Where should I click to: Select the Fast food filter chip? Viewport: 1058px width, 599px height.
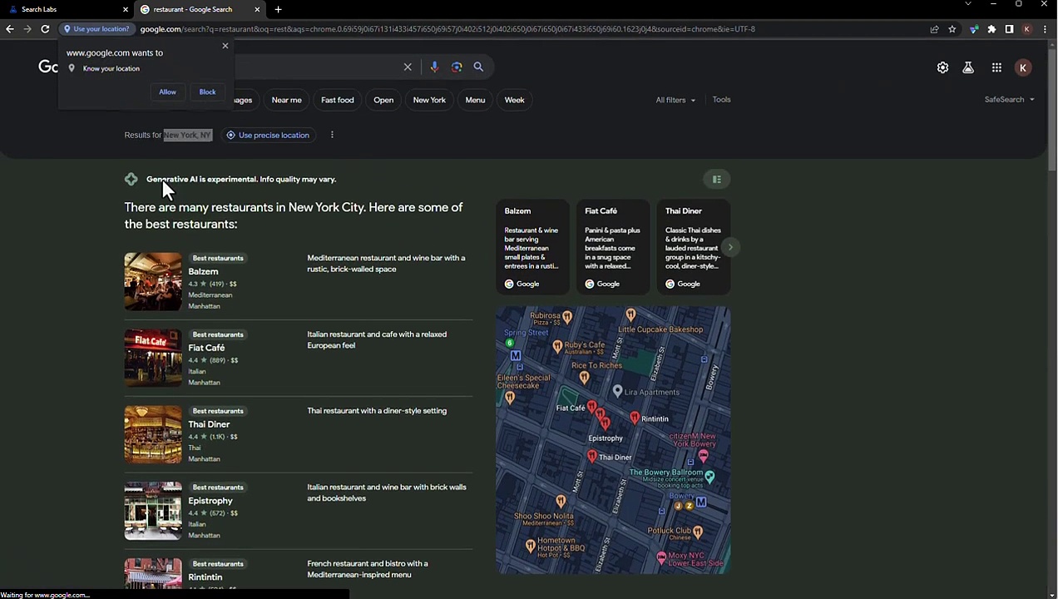[338, 100]
